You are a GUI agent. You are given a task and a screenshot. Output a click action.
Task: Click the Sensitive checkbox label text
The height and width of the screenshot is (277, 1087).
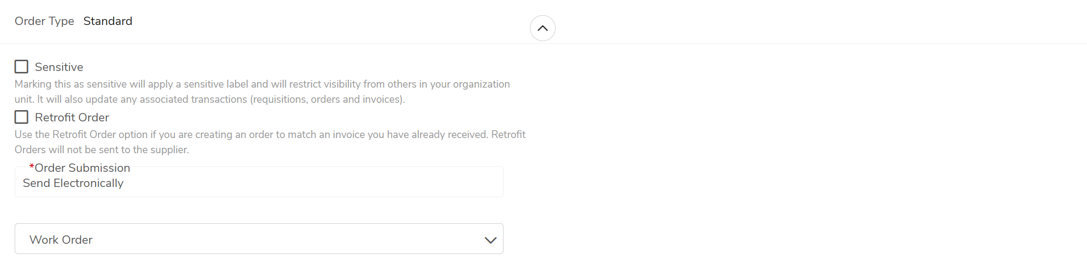(59, 67)
